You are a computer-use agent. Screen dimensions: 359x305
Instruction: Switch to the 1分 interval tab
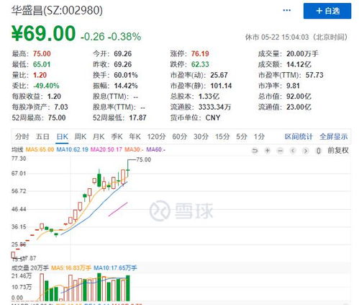coord(259,137)
